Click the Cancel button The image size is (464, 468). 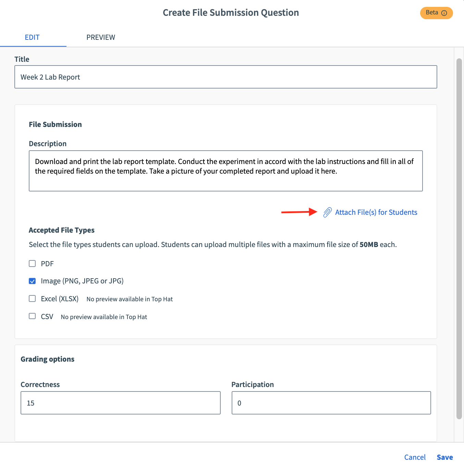[x=415, y=457]
